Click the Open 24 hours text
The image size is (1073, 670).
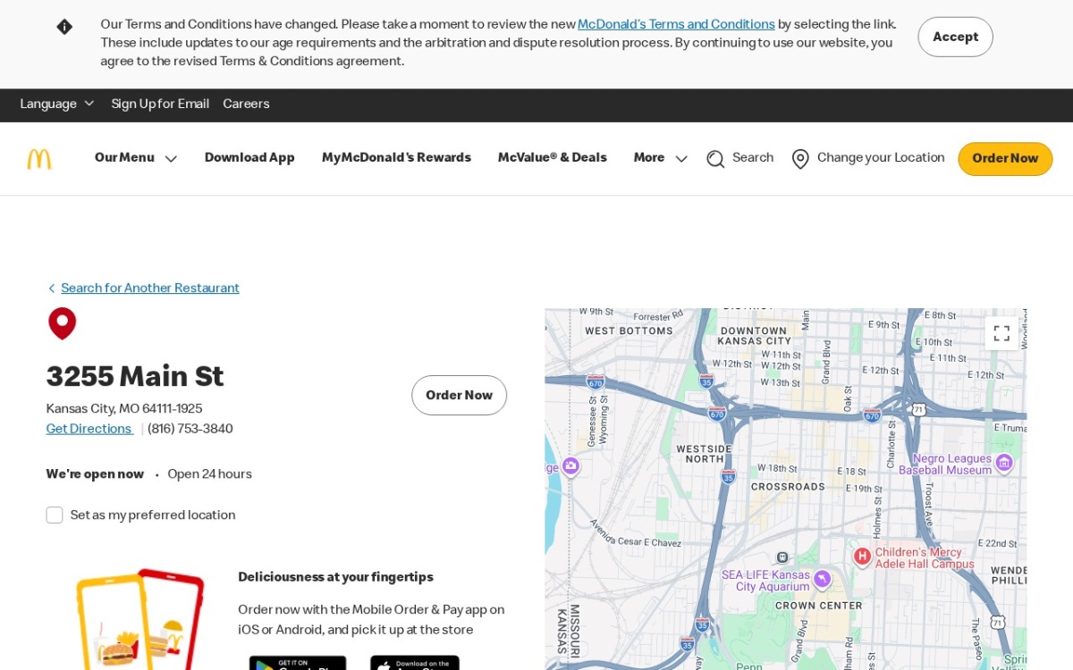209,474
